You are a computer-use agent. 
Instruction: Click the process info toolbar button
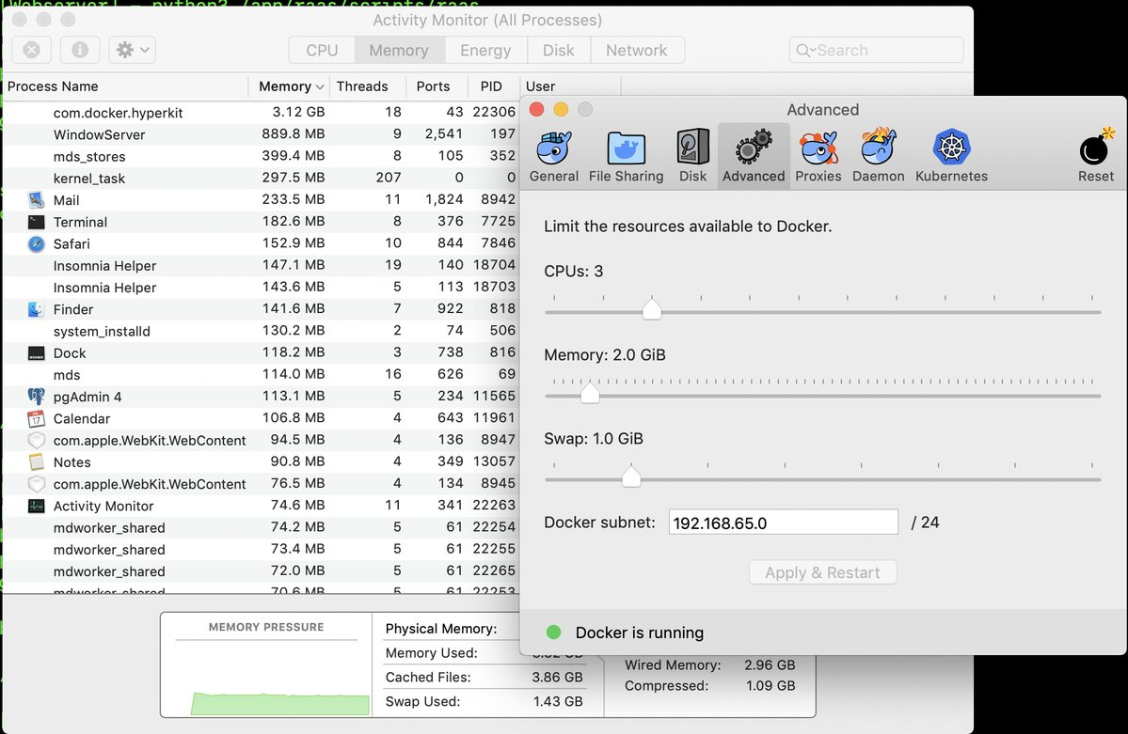[x=80, y=50]
